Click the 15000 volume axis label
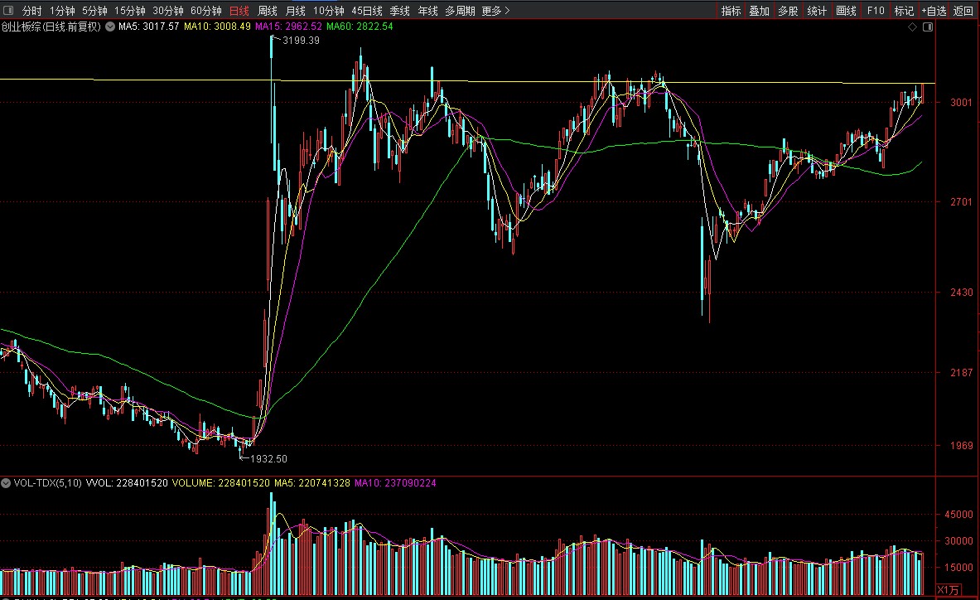This screenshot has width=980, height=600. (958, 568)
